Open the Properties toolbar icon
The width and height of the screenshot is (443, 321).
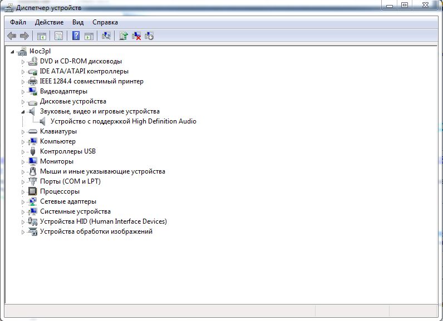click(x=59, y=36)
